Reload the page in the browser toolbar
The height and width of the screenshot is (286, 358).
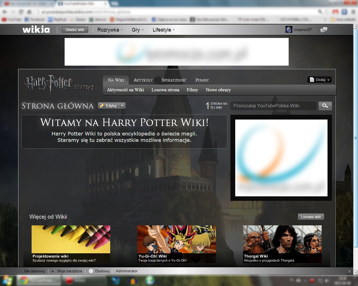point(21,12)
